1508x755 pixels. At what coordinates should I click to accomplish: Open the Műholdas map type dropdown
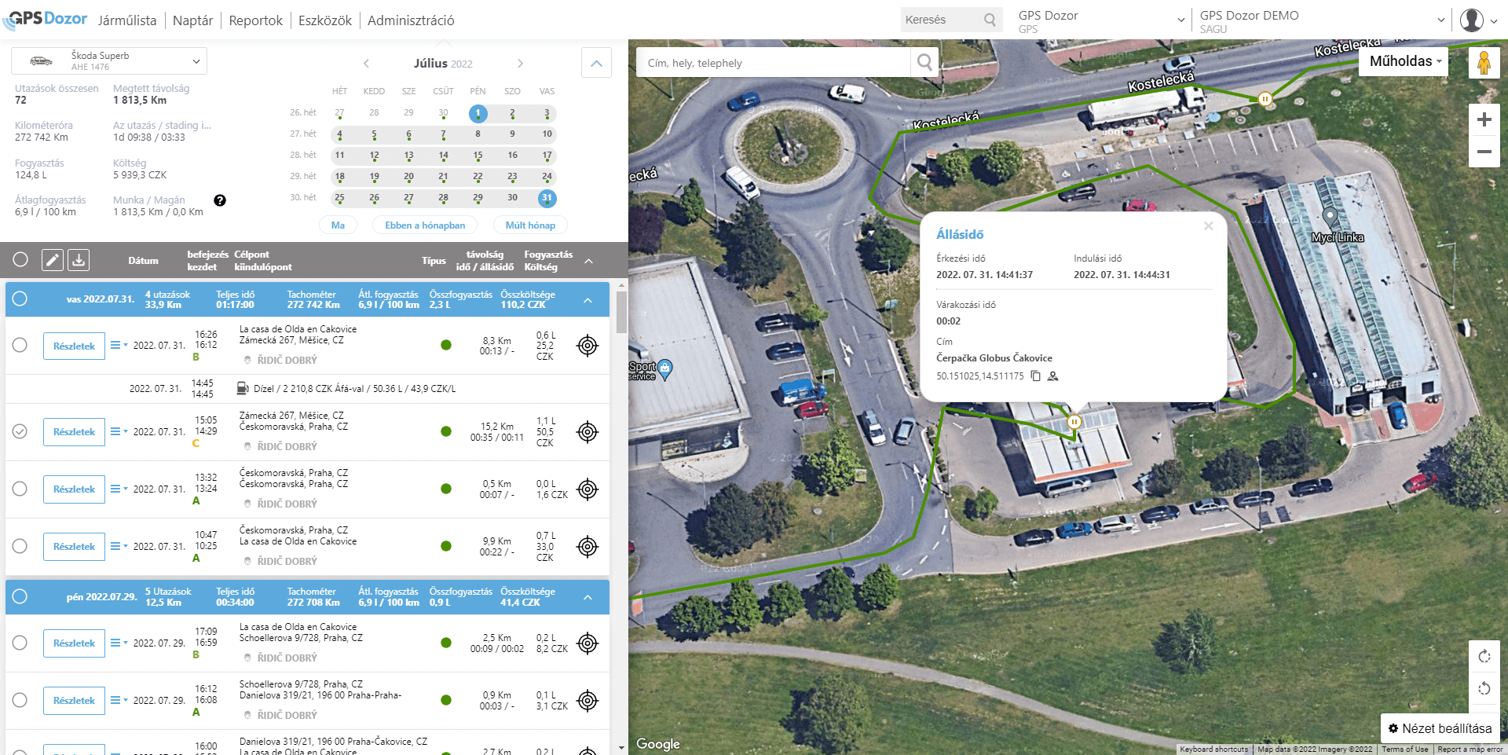click(x=1404, y=61)
